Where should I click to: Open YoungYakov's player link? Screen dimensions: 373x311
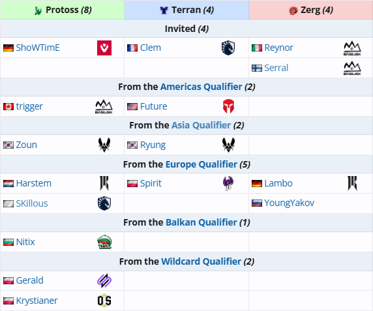(290, 203)
